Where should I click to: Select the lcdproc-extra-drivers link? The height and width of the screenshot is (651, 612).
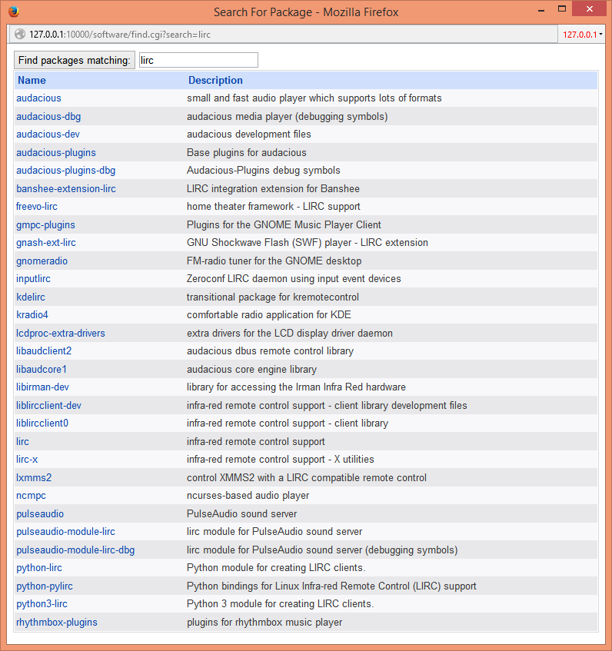pos(61,333)
